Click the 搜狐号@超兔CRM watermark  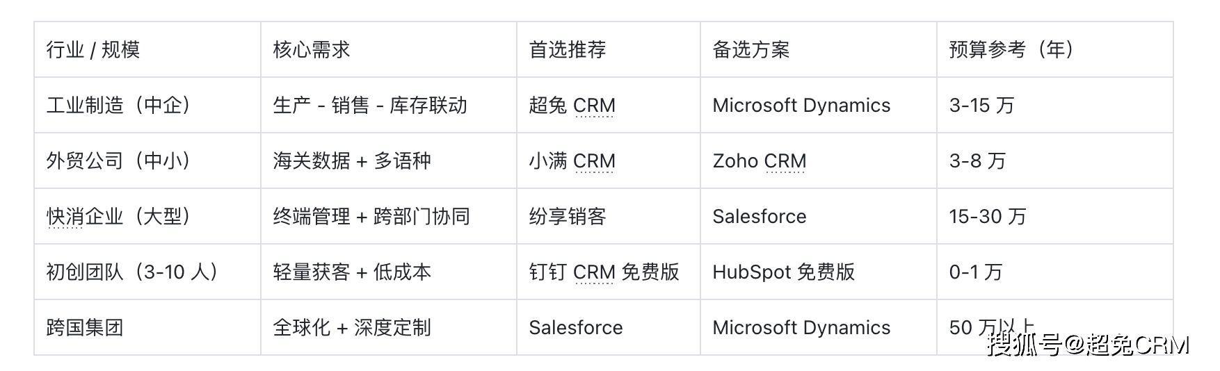(1089, 345)
